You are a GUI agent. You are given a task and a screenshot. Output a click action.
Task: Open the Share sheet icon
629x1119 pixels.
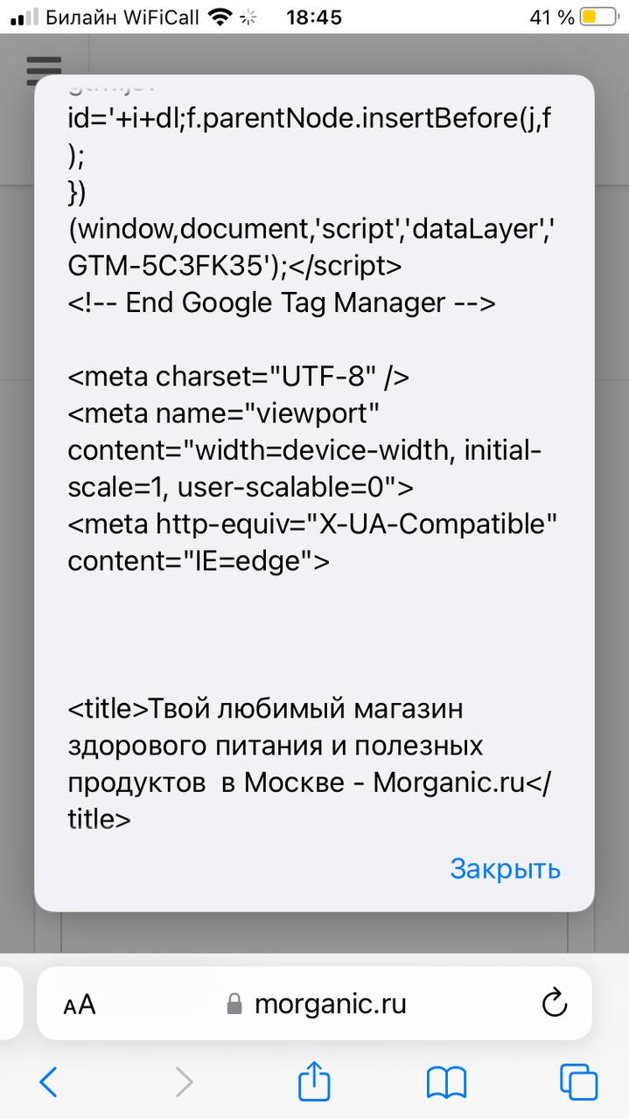point(314,1082)
